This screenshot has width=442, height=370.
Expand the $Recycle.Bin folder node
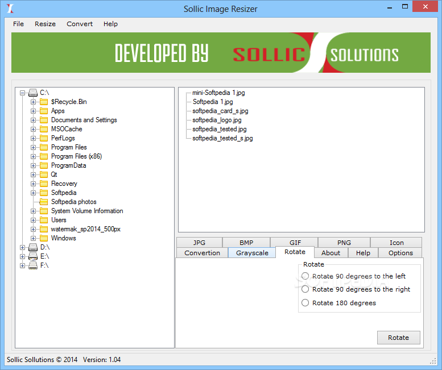click(33, 102)
